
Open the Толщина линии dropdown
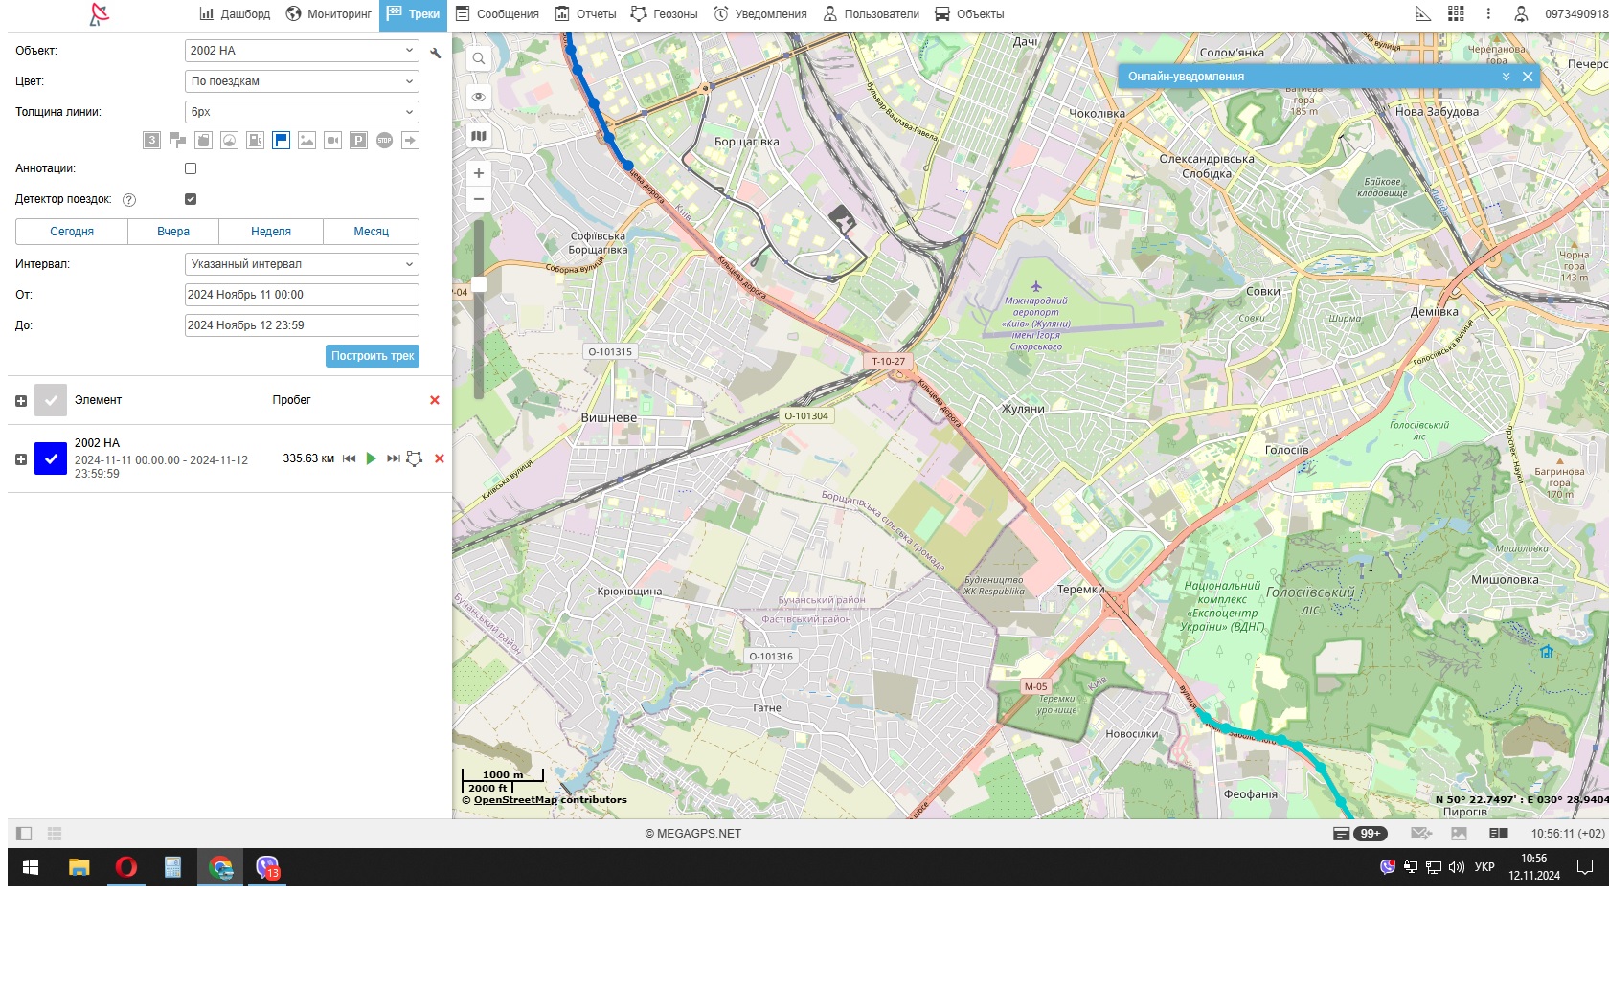pyautogui.click(x=301, y=112)
